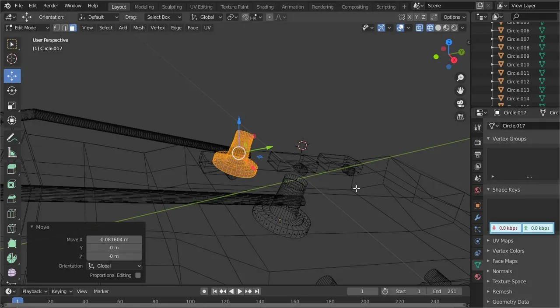Open the Modifier wrench properties tab

click(x=477, y=217)
